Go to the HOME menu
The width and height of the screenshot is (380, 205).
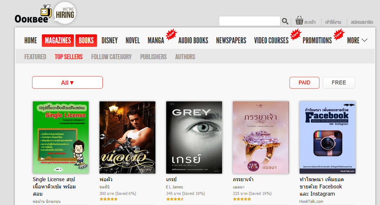click(31, 40)
